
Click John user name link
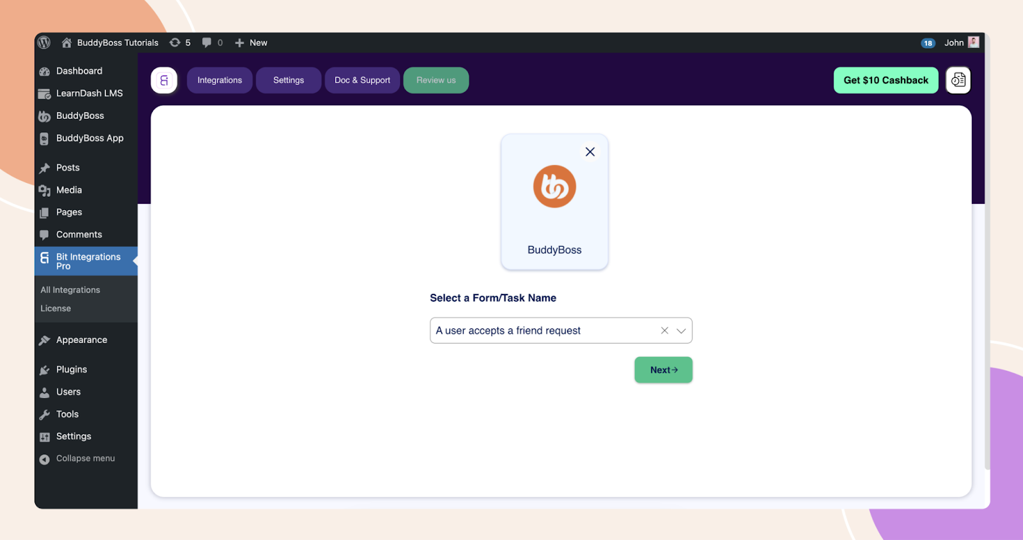953,43
